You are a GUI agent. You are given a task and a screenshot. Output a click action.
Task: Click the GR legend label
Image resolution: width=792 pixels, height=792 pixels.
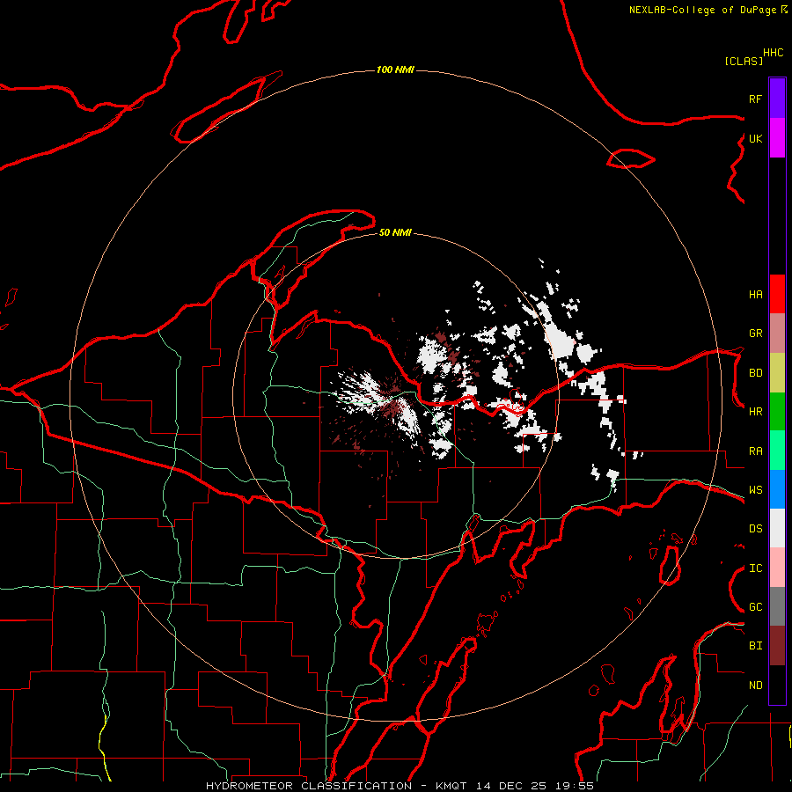[755, 334]
